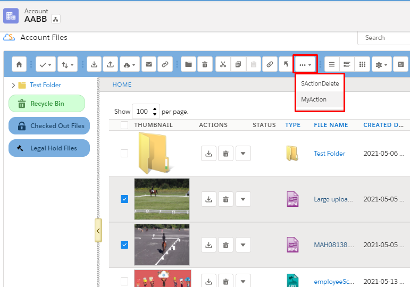Image resolution: width=410 pixels, height=287 pixels.
Task: Click the scissors cut icon
Action: tap(223, 64)
